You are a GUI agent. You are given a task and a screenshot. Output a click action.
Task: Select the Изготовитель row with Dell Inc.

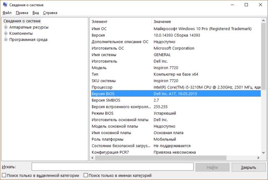(176, 61)
